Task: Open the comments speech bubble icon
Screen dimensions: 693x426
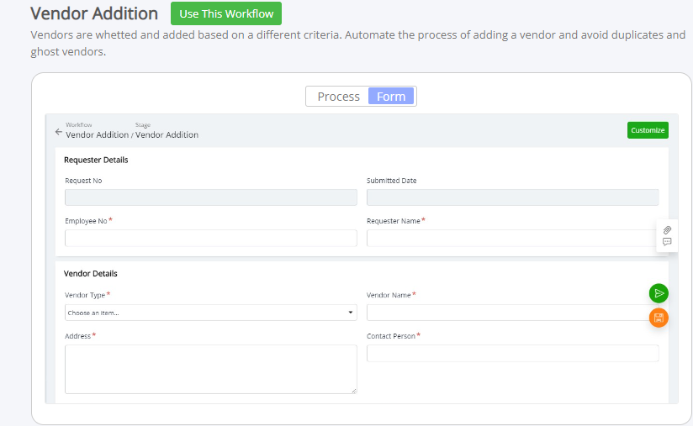Action: [667, 242]
